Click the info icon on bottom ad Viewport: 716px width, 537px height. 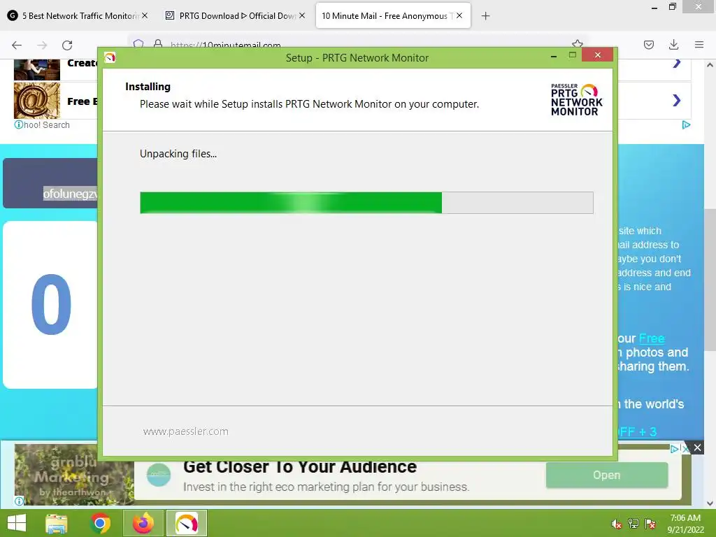tap(19, 501)
